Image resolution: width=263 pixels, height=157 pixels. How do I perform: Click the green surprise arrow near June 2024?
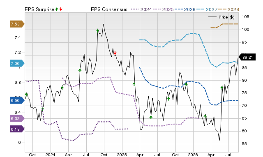pos(80,70)
